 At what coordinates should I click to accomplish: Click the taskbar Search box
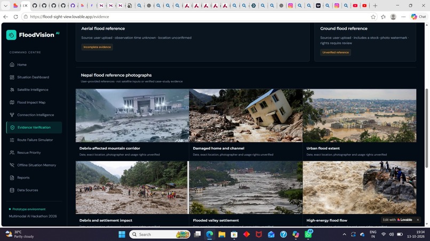[x=160, y=235]
